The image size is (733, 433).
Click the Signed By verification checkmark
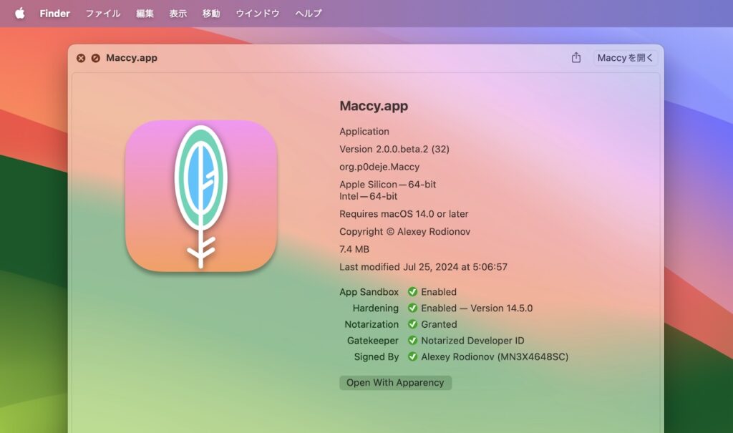[413, 356]
